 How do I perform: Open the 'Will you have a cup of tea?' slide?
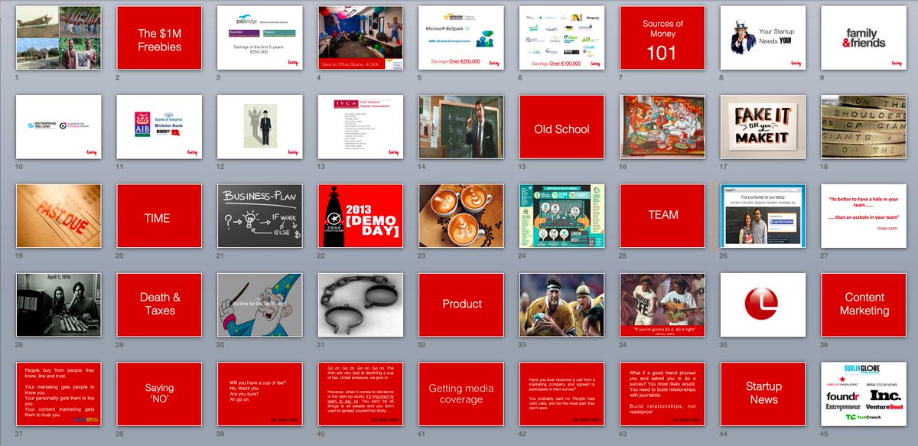click(x=260, y=394)
